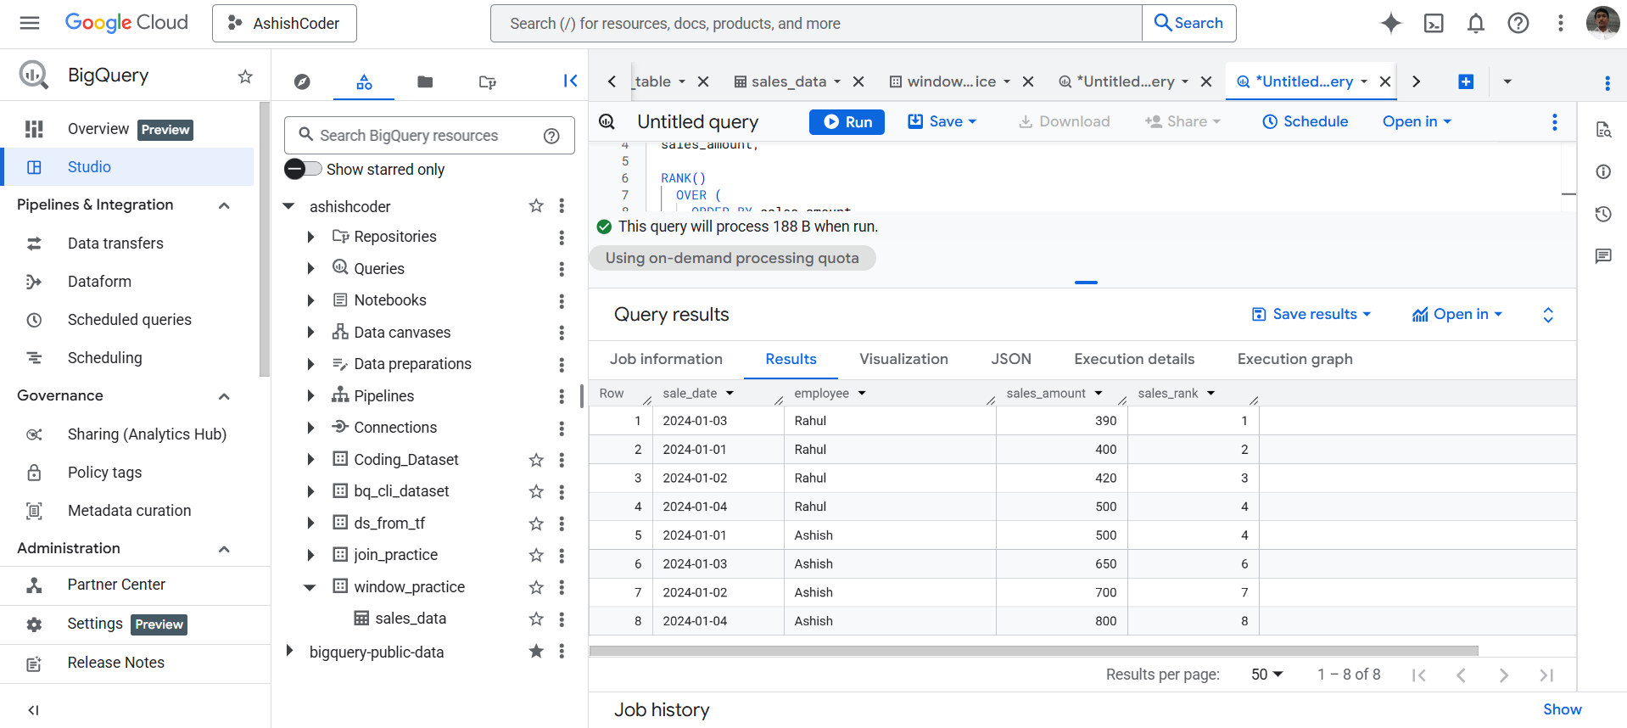
Task: Collapse left navigation menu arrow
Action: tap(34, 710)
